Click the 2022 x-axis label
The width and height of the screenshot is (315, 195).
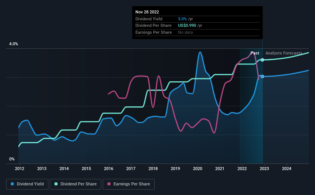pyautogui.click(x=242, y=169)
